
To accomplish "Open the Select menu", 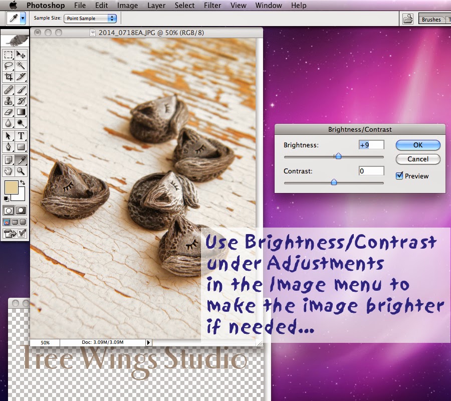I will [184, 6].
